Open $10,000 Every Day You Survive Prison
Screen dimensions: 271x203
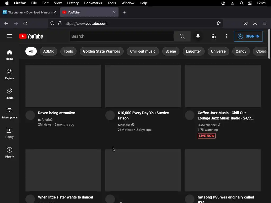[143, 116]
